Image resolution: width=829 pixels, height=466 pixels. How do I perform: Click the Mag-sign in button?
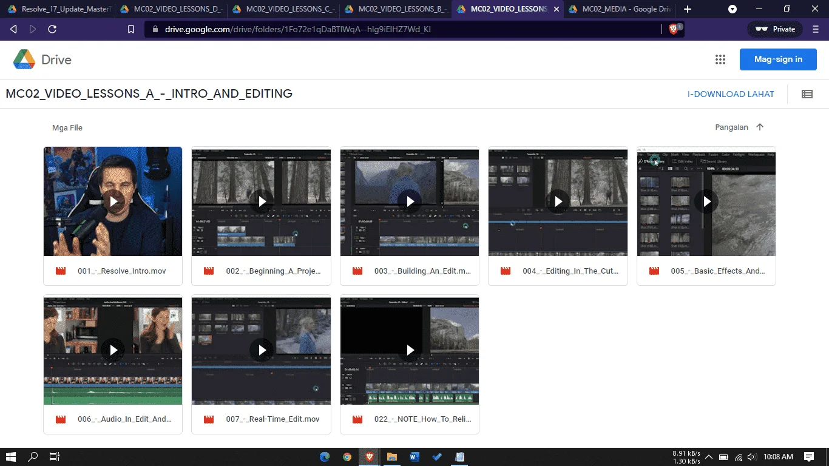click(x=778, y=59)
